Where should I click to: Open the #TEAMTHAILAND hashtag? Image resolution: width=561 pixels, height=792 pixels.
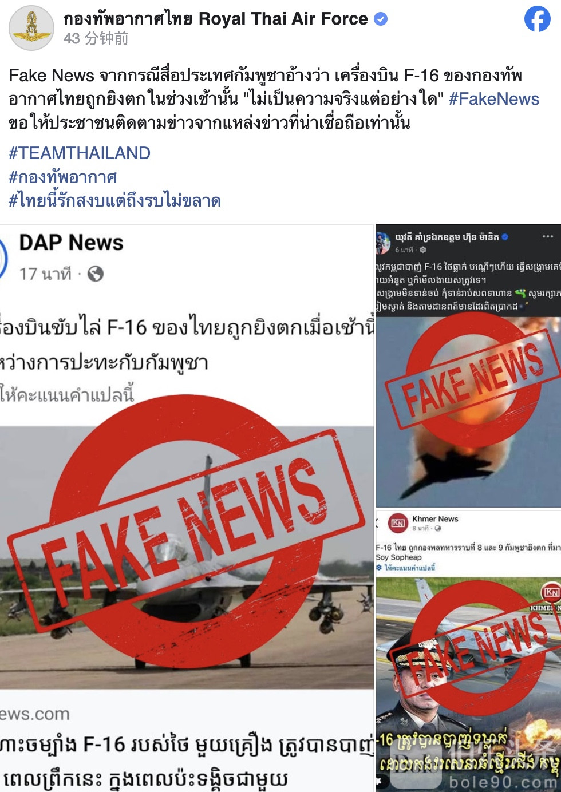click(80, 153)
